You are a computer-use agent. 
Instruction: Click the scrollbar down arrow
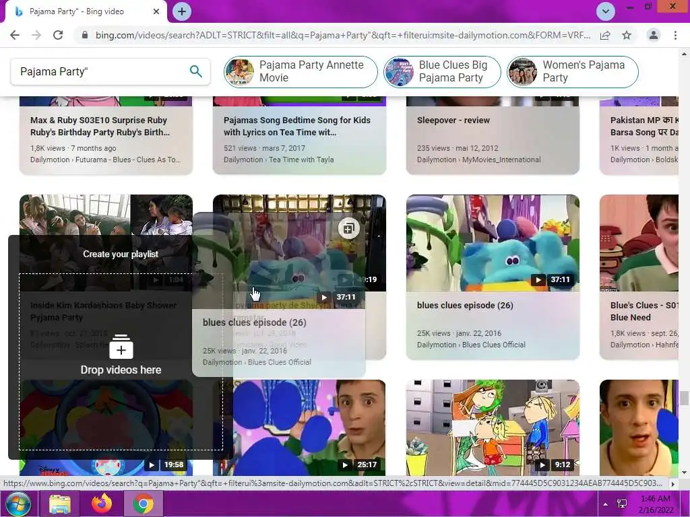683,473
